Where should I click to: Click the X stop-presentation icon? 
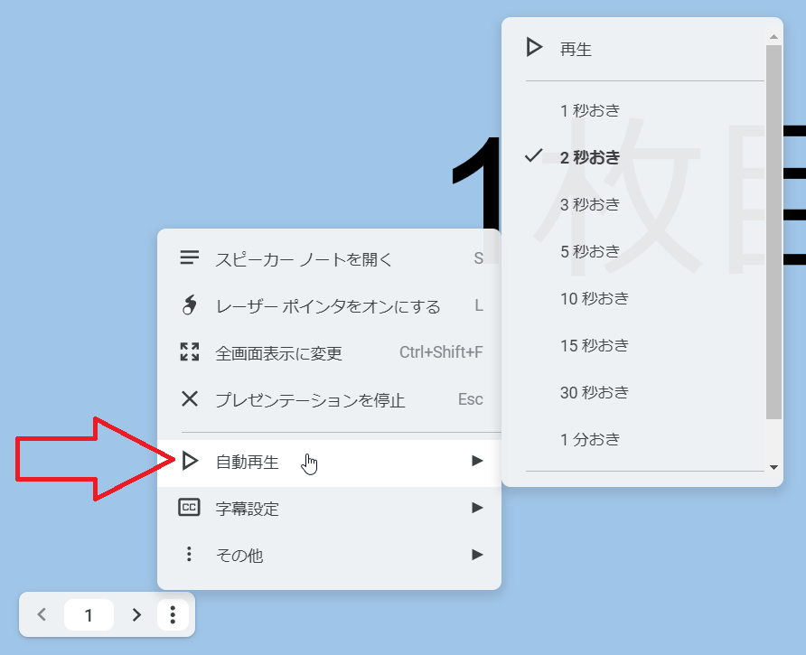pyautogui.click(x=189, y=398)
